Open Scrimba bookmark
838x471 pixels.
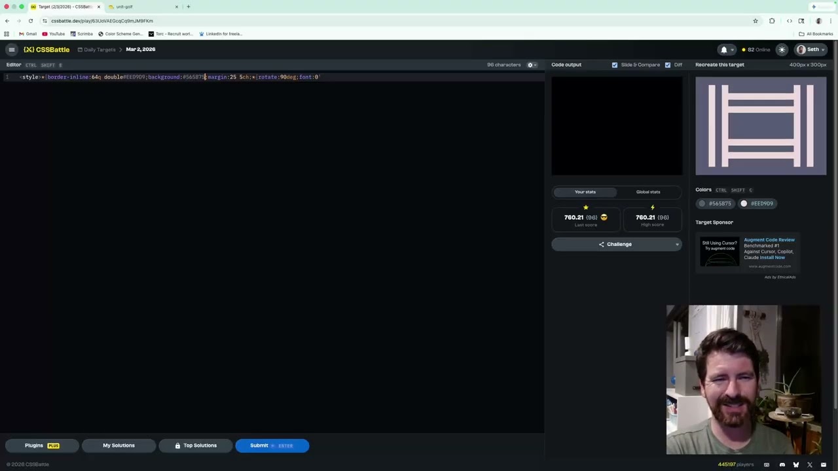(81, 34)
